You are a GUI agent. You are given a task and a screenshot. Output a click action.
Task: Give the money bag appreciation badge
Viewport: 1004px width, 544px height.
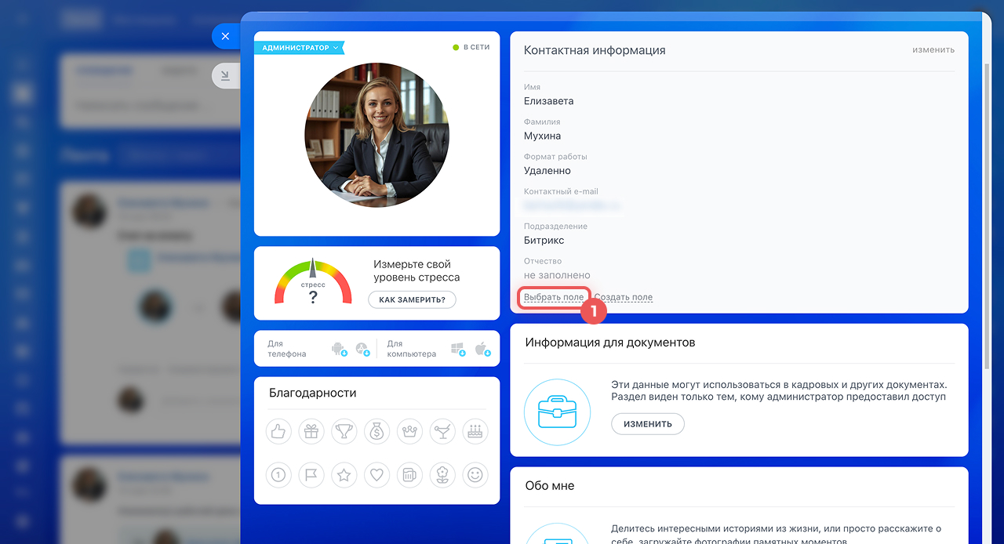point(376,431)
